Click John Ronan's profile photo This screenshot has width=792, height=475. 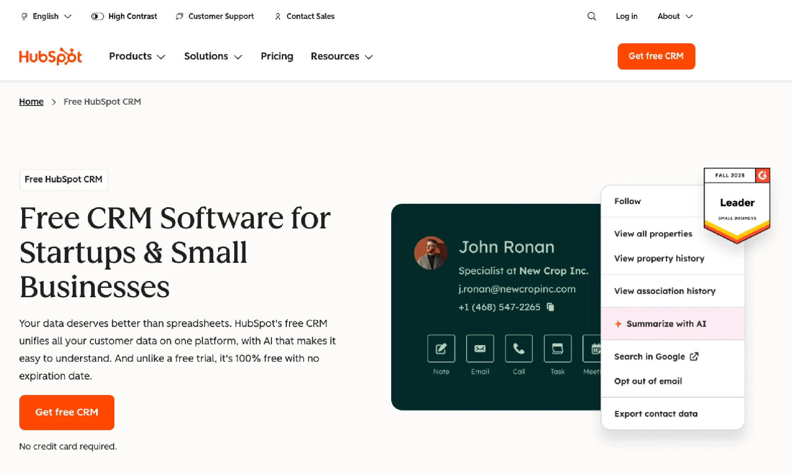(431, 253)
